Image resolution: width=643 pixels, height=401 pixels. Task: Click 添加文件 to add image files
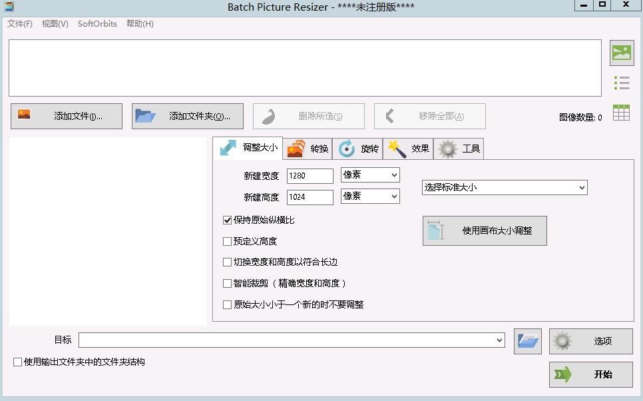click(67, 116)
